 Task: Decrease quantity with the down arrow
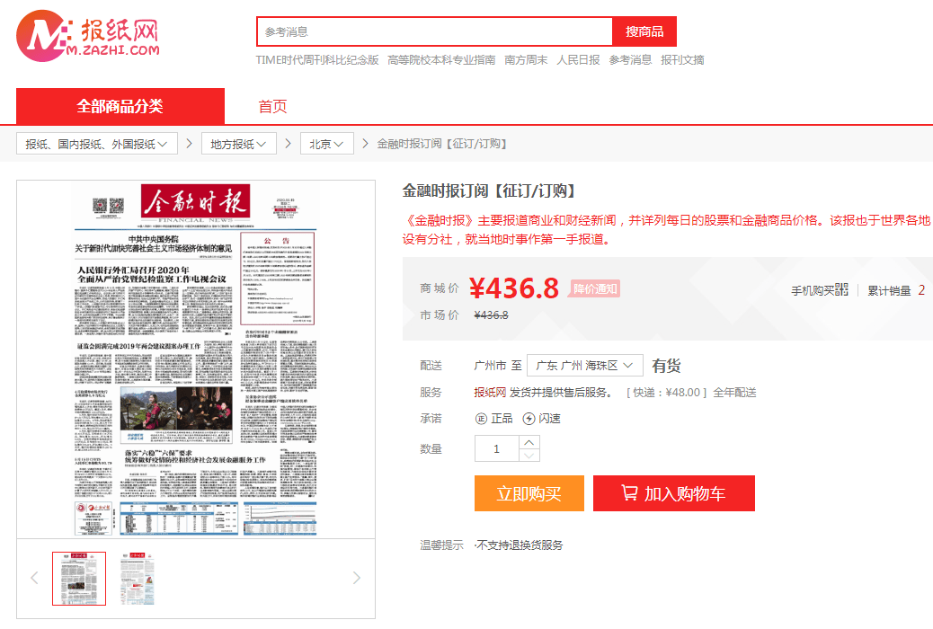529,456
